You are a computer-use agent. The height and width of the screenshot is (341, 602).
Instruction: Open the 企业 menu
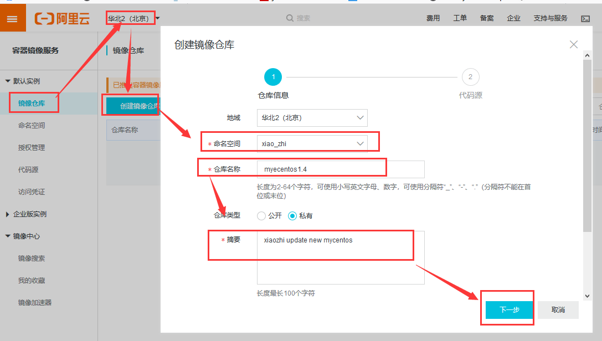pyautogui.click(x=514, y=18)
